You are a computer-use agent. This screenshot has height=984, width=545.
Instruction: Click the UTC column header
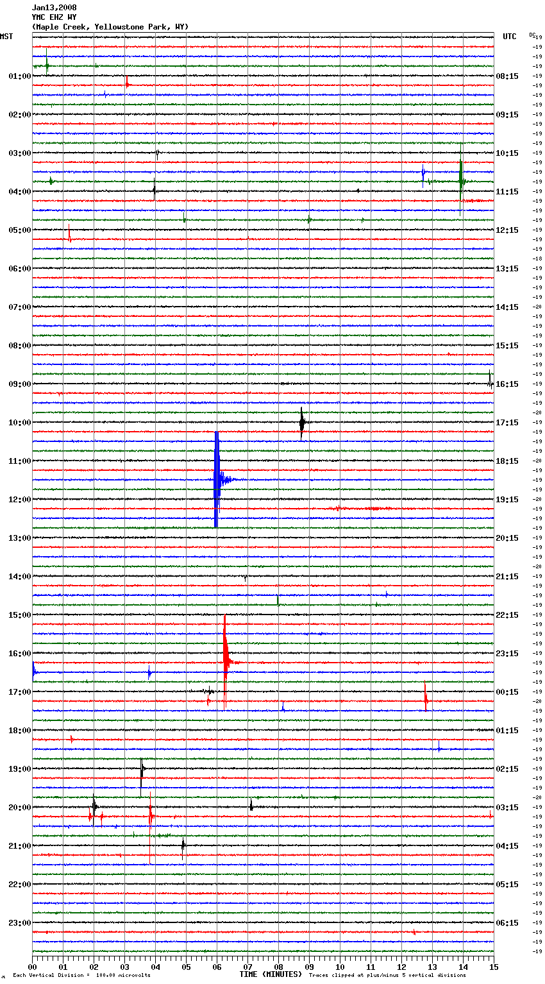(x=509, y=37)
